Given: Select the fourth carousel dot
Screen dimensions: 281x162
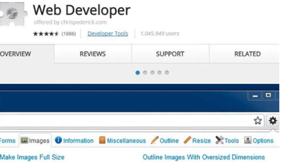Looking at the screenshot, I should [159, 72].
